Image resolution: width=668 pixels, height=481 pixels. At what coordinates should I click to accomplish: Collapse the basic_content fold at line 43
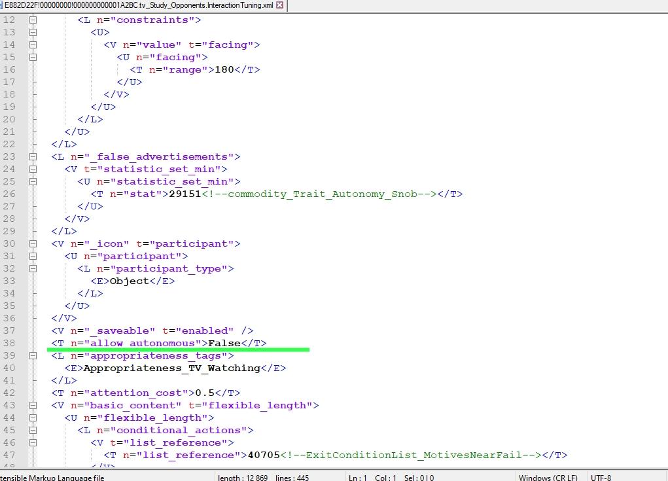(x=32, y=405)
